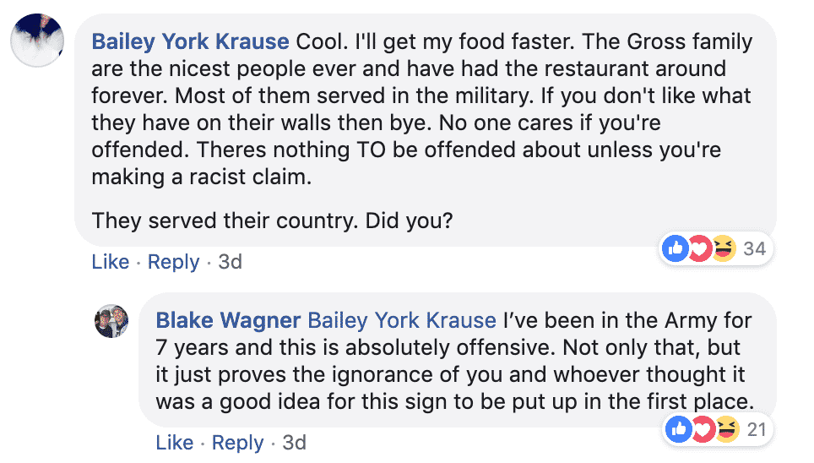The image size is (814, 463).
Task: Click the red heart reaction beside count 21
Action: point(703,428)
